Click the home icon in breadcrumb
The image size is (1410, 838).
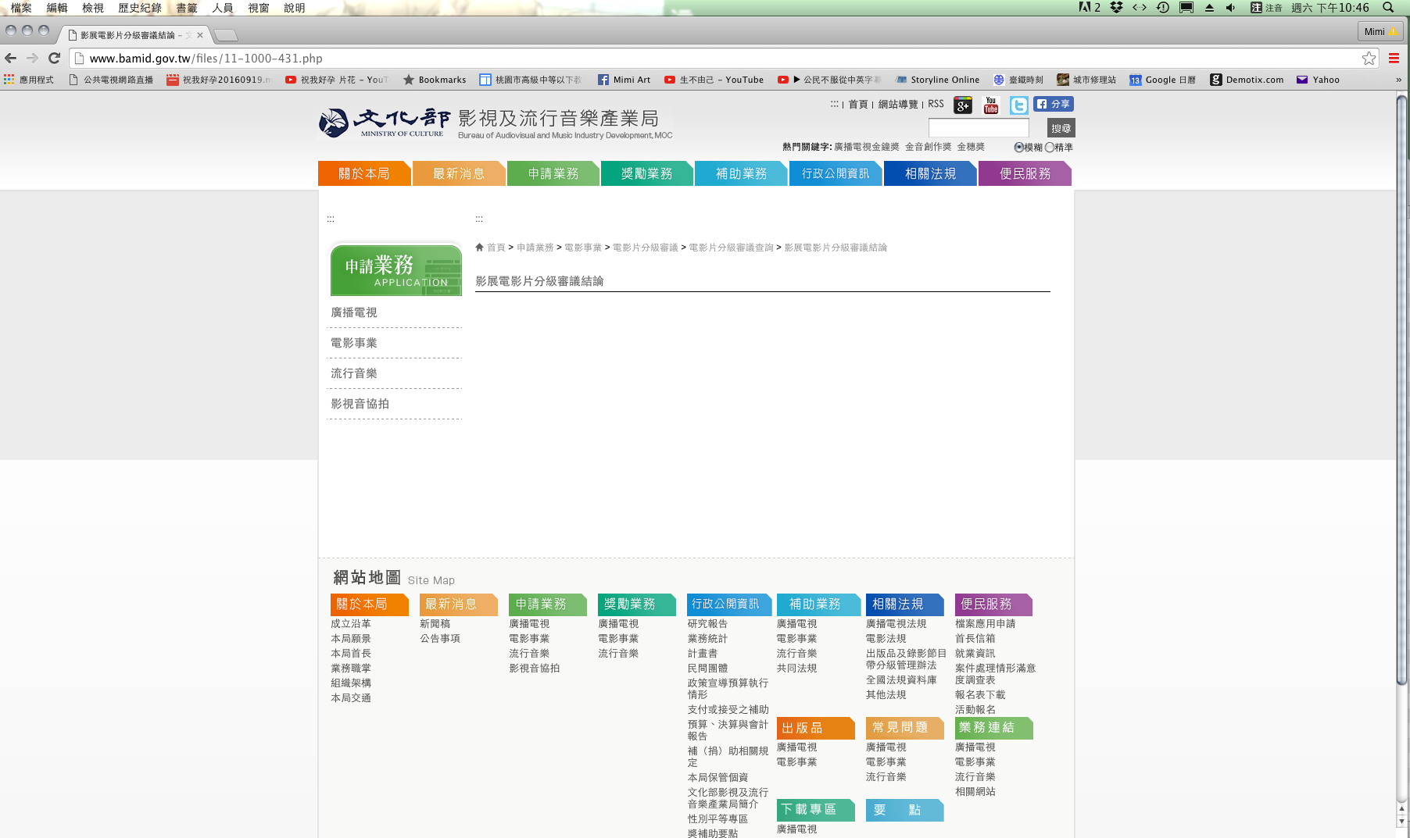tap(480, 248)
